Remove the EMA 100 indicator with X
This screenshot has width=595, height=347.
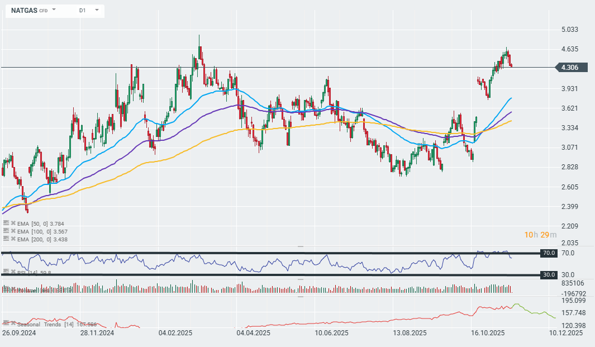pyautogui.click(x=13, y=231)
